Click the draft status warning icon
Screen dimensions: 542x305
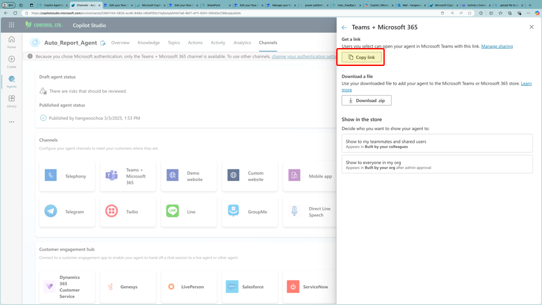[43, 91]
